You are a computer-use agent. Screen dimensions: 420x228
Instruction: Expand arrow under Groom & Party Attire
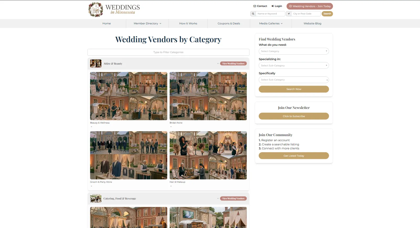91,186
